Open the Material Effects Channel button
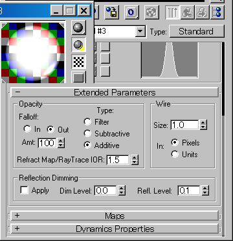Screen dimensions: 233x241 click(131, 12)
